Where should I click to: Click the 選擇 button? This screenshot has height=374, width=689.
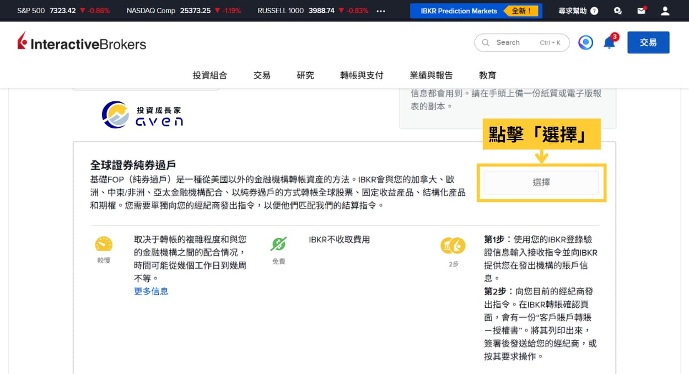541,182
